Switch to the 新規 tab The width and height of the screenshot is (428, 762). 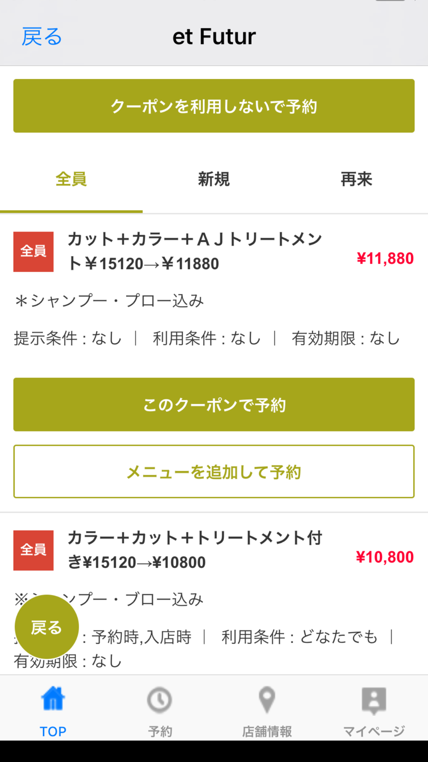click(x=214, y=179)
